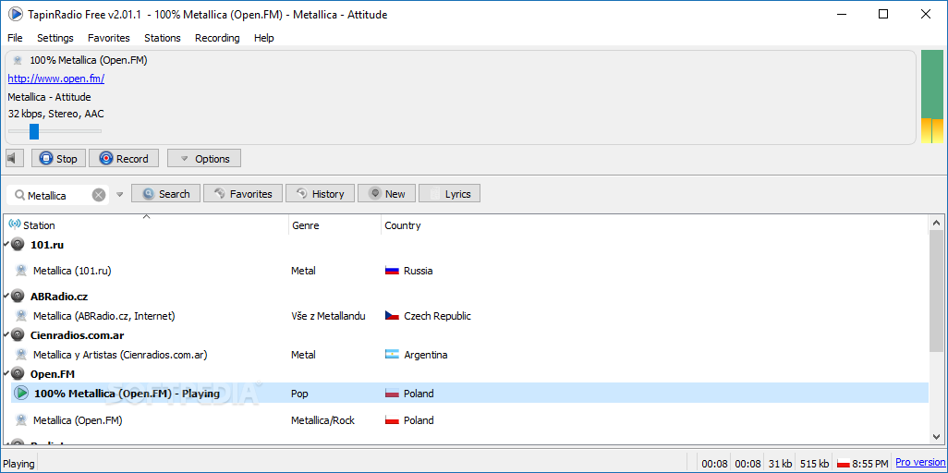Viewport: 948px width, 473px height.
Task: Click the ABRadio.cz group icon
Action: click(18, 297)
